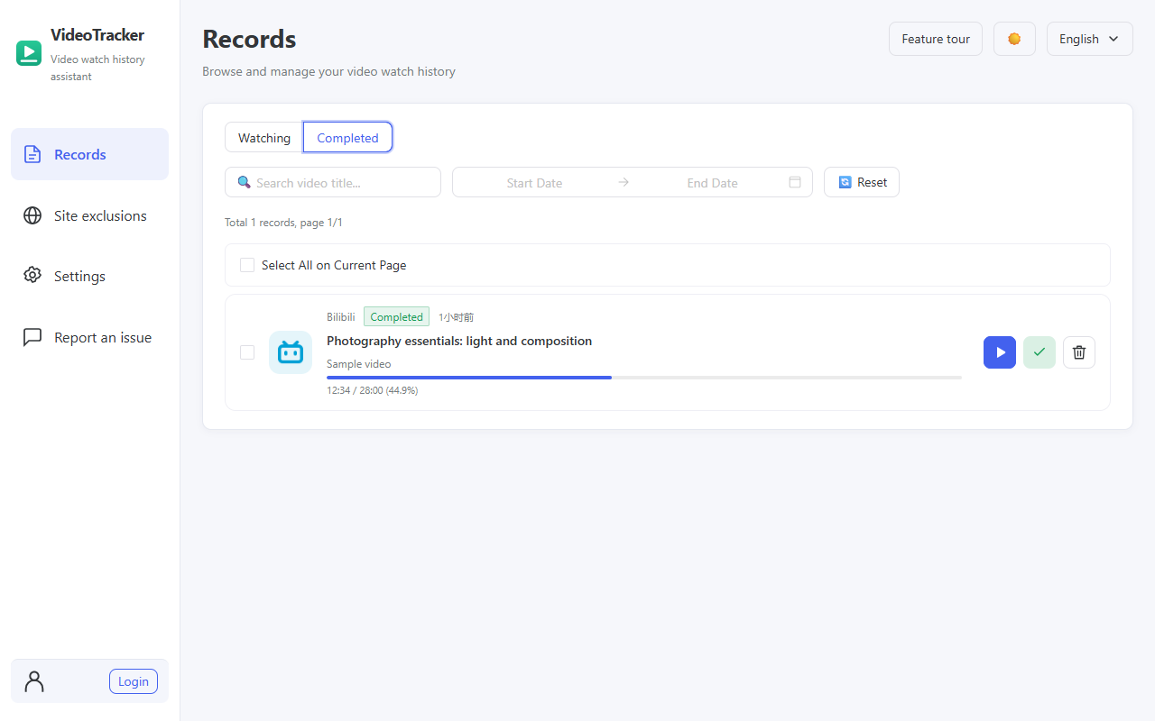
Task: Click the Photography essentials video title
Action: (x=459, y=341)
